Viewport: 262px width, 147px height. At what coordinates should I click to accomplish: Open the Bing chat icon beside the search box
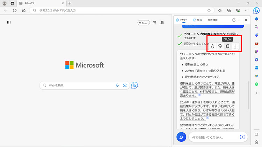click(x=134, y=85)
